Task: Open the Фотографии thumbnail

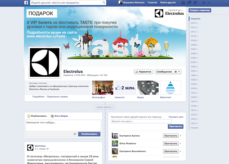Action: coord(103,88)
